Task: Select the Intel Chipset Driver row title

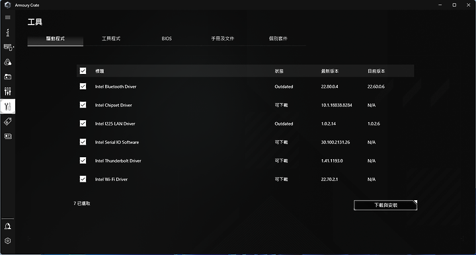Action: pos(114,105)
